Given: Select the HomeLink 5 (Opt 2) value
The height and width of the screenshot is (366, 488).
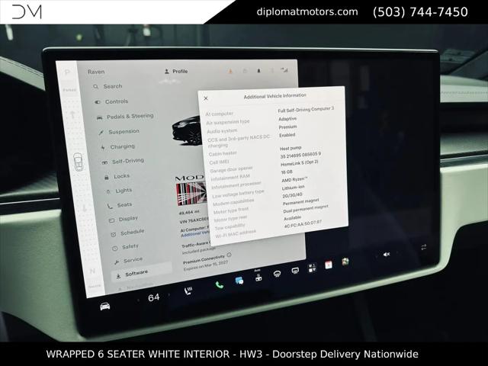Looking at the screenshot, I should coord(299,163).
